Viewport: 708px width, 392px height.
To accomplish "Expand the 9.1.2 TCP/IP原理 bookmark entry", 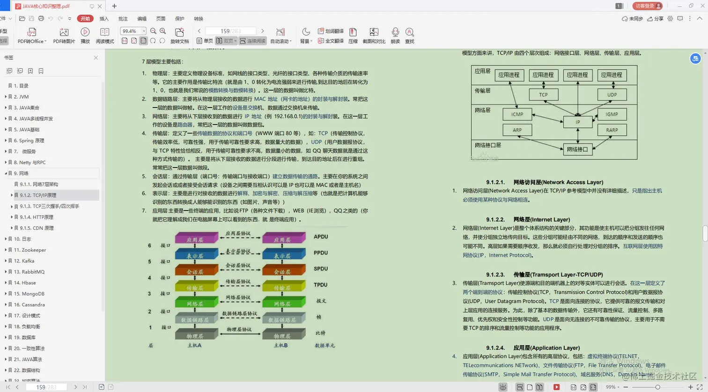I will pos(11,196).
